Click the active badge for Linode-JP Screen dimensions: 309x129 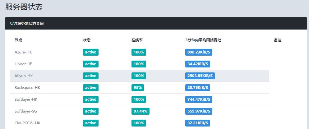tap(91, 64)
